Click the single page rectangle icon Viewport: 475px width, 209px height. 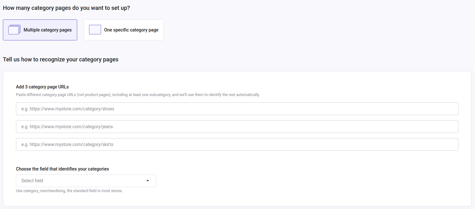click(95, 30)
